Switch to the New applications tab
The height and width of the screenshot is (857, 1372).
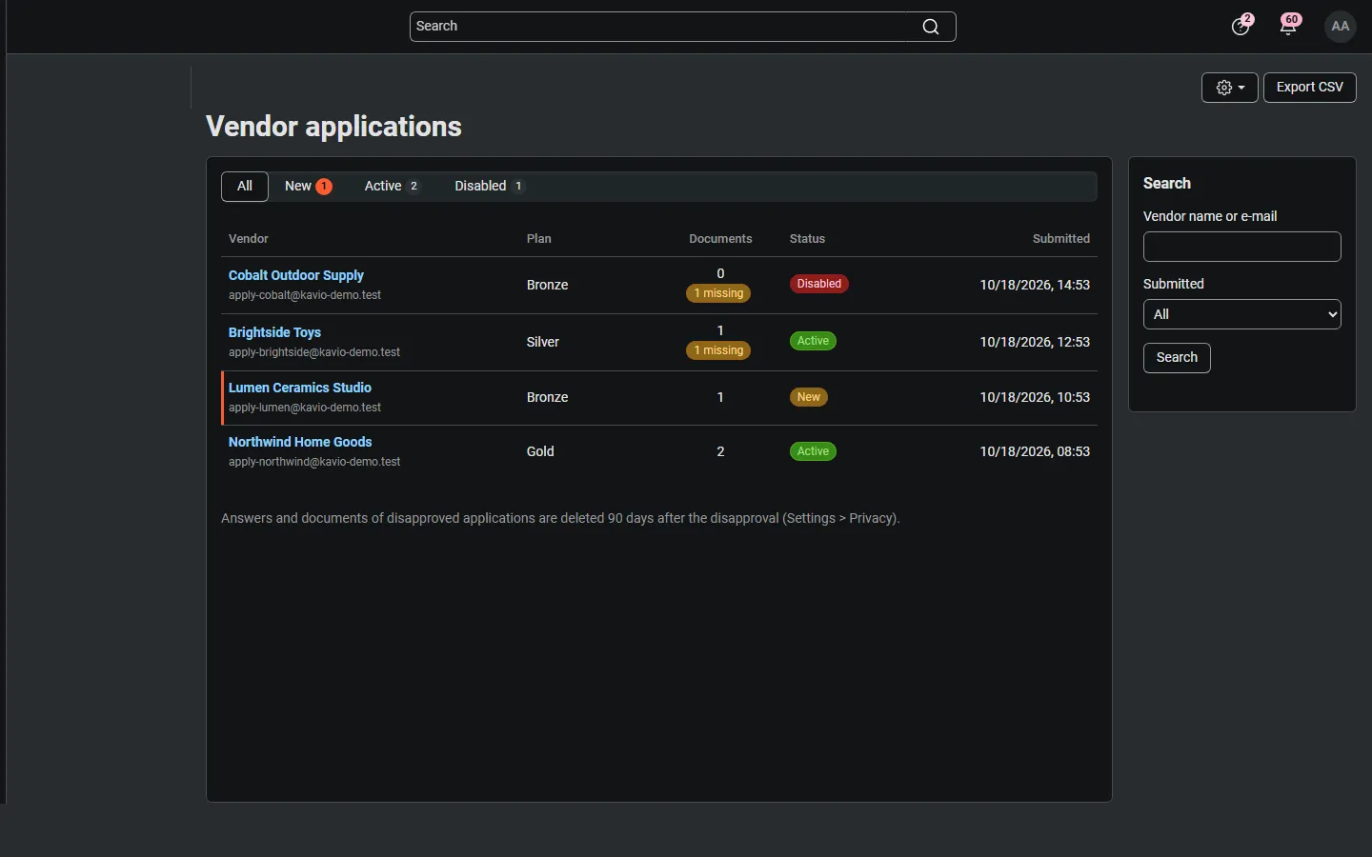pos(308,187)
